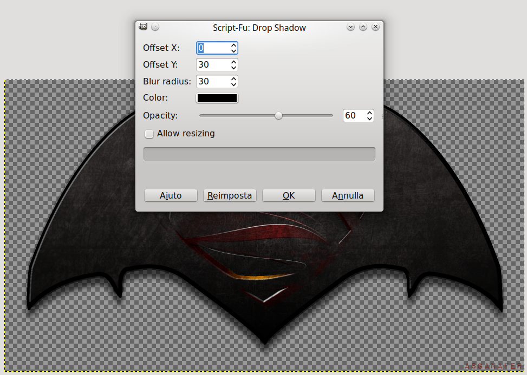Click the Opacity slider handle
The image size is (527, 375).
278,115
